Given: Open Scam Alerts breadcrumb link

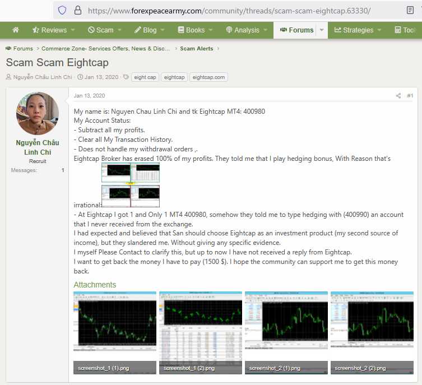Looking at the screenshot, I should (x=197, y=48).
